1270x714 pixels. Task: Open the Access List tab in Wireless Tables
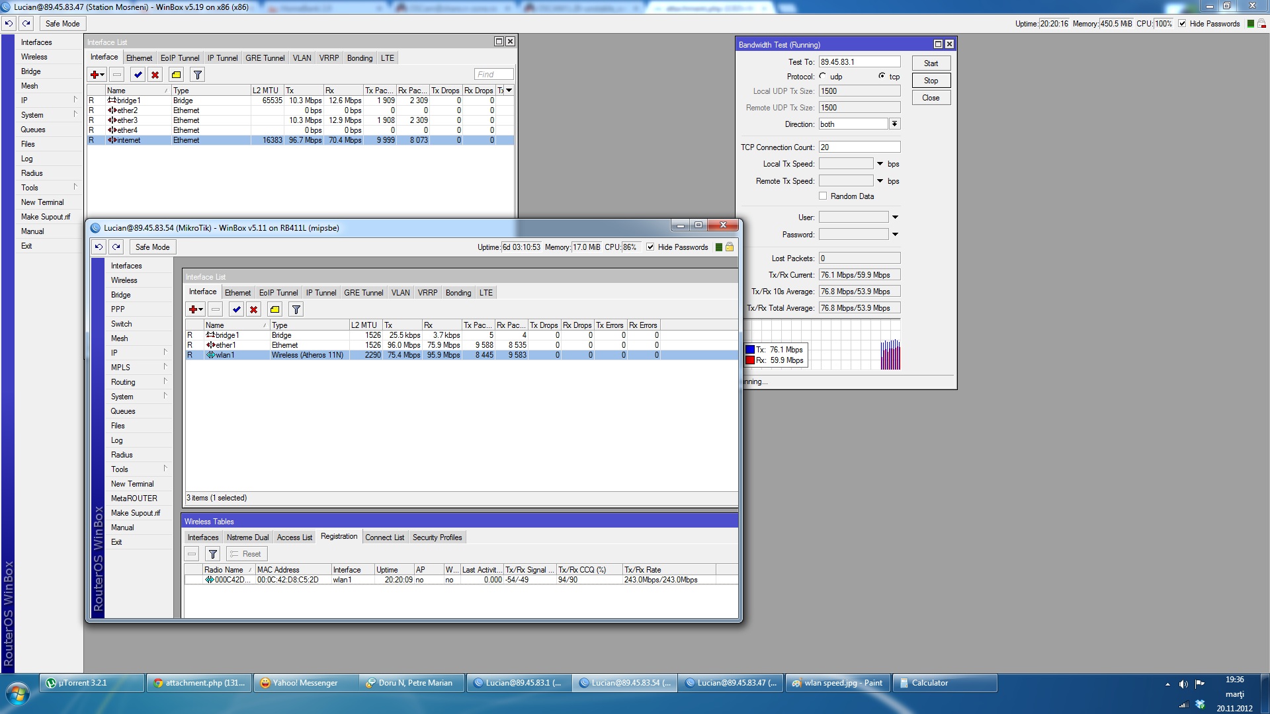[294, 537]
